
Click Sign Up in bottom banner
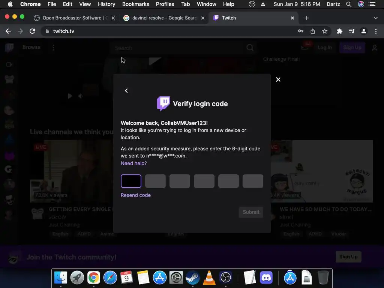click(348, 257)
